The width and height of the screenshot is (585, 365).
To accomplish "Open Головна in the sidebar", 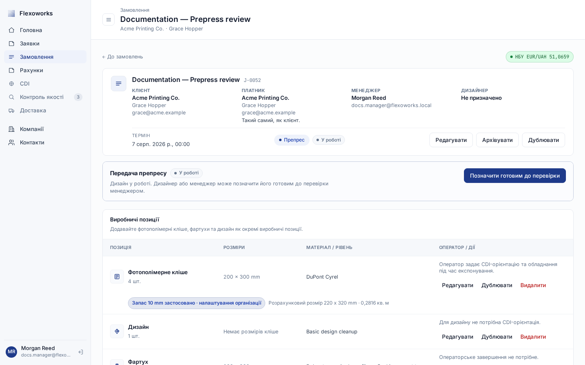I will click(45, 30).
